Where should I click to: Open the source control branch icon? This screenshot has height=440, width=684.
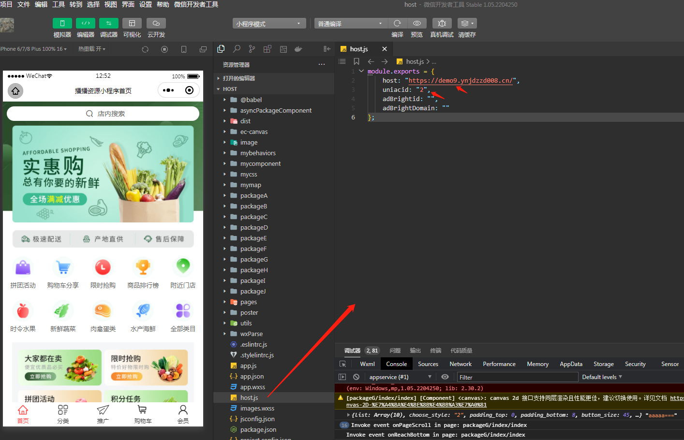tap(252, 49)
